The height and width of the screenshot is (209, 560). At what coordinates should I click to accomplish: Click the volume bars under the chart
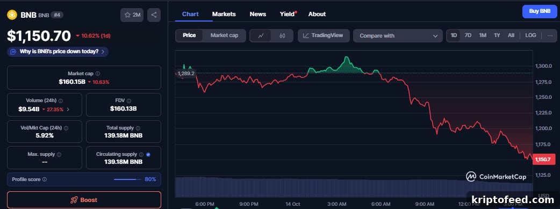354,187
